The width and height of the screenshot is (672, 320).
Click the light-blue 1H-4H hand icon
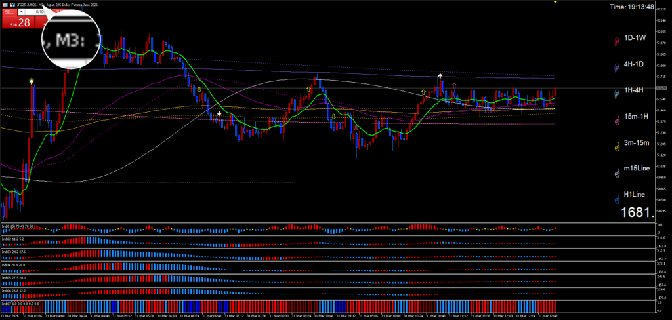pos(616,94)
